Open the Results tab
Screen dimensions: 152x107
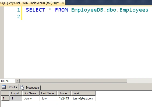point(9,87)
